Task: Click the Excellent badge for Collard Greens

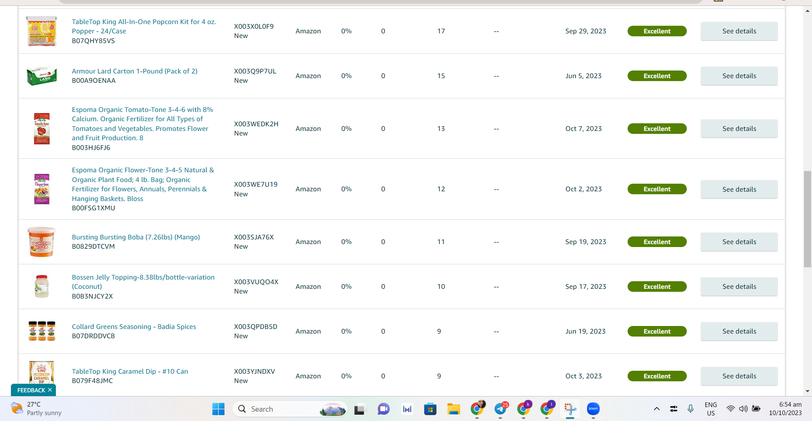Action: 657,331
